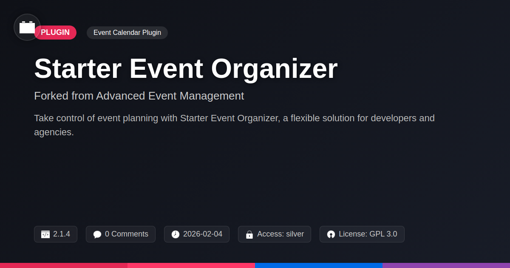Viewport: 510px width, 268px height.
Task: Click the Access: silver badge
Action: (275, 234)
